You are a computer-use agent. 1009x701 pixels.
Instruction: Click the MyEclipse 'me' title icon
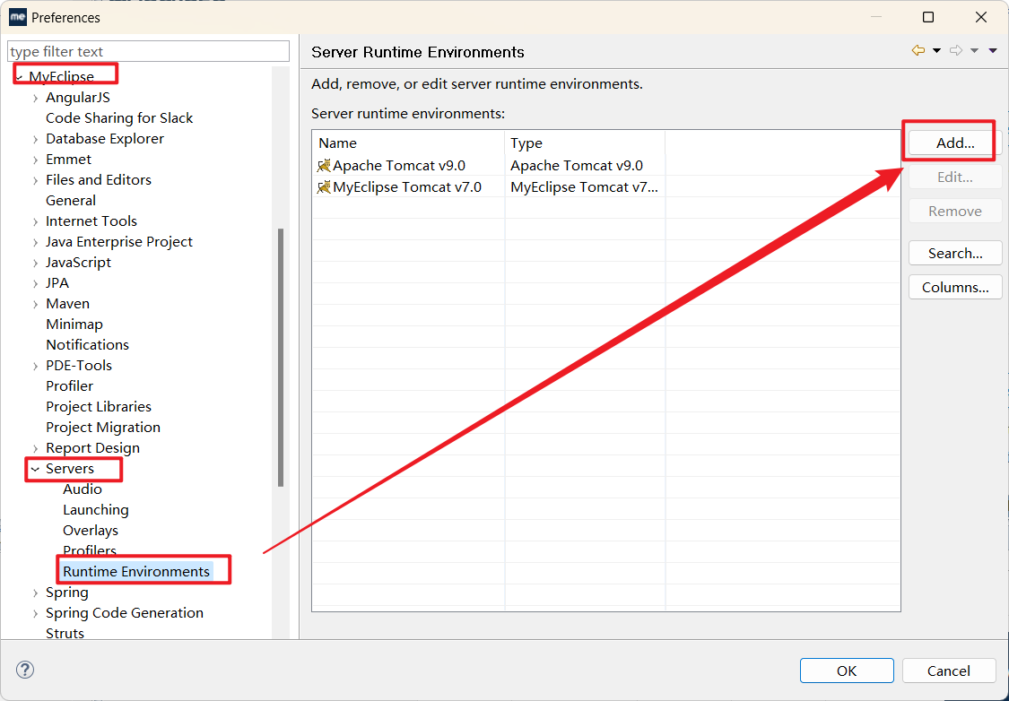(x=17, y=17)
